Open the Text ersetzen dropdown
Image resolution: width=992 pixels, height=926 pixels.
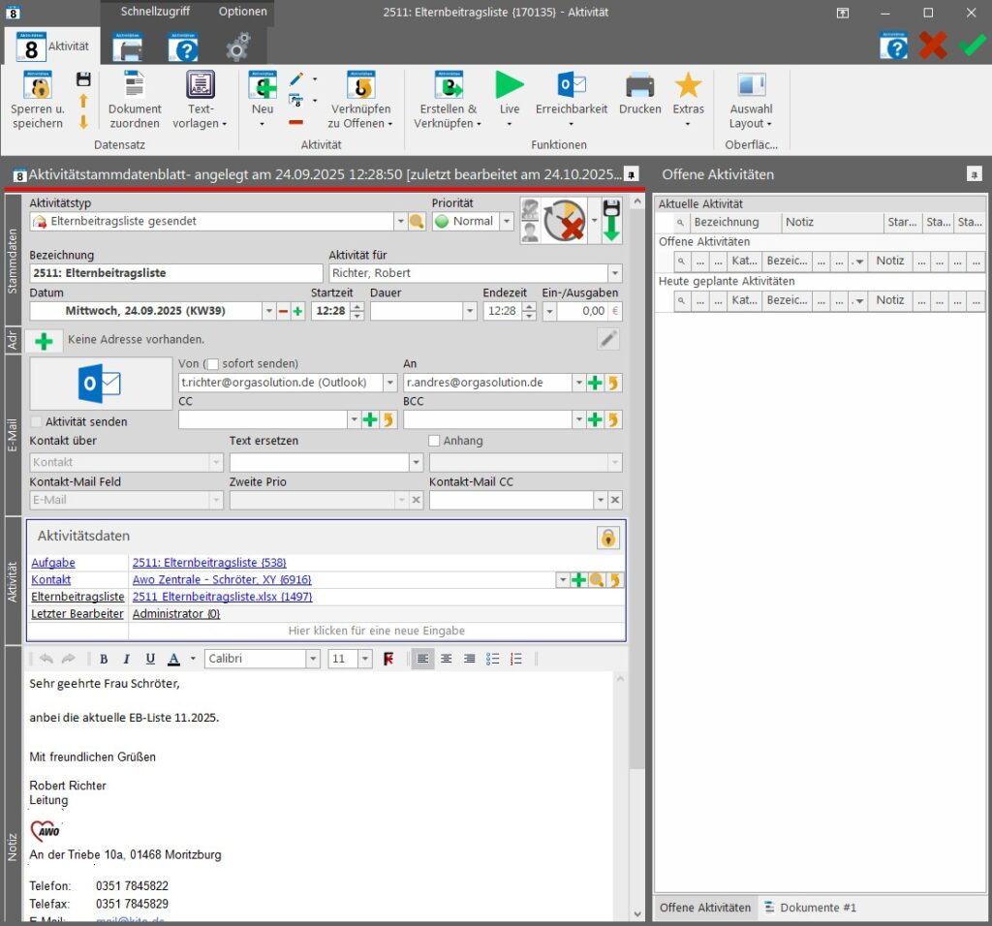click(x=416, y=463)
